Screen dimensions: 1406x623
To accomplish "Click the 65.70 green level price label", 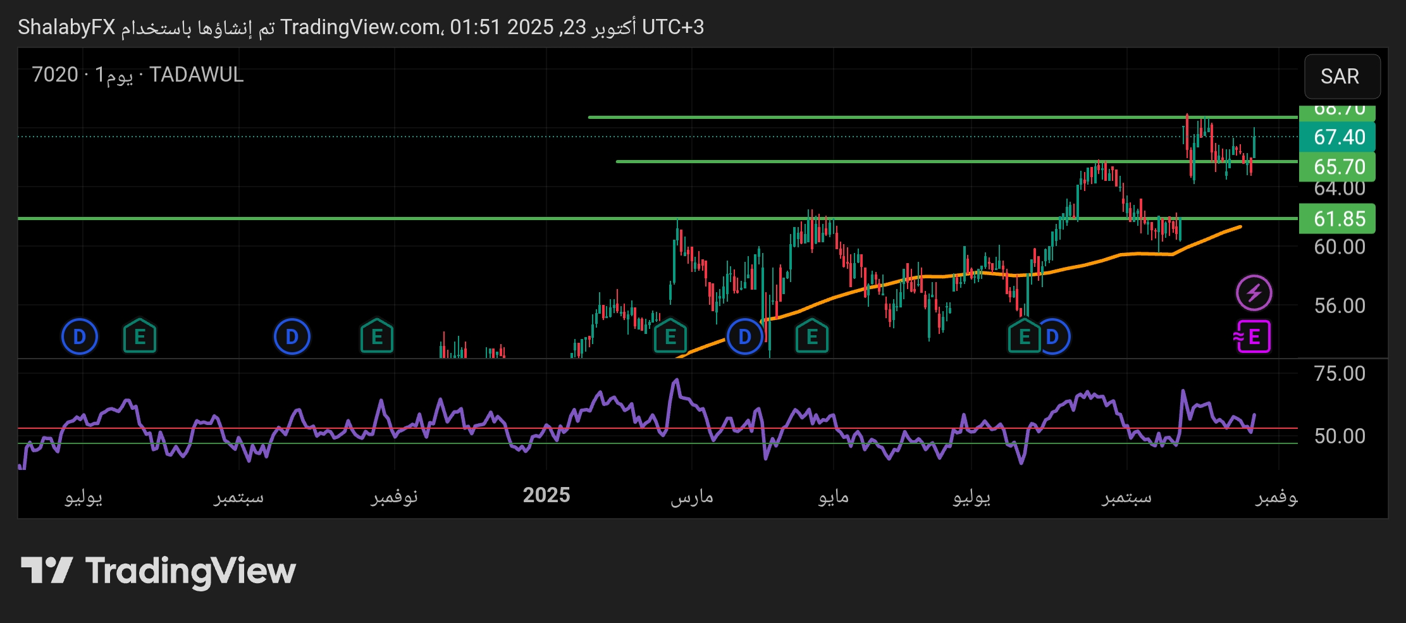I will tap(1338, 167).
